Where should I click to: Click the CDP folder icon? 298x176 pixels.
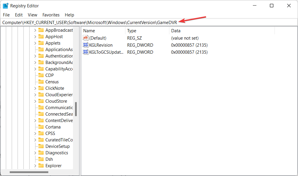click(x=41, y=75)
